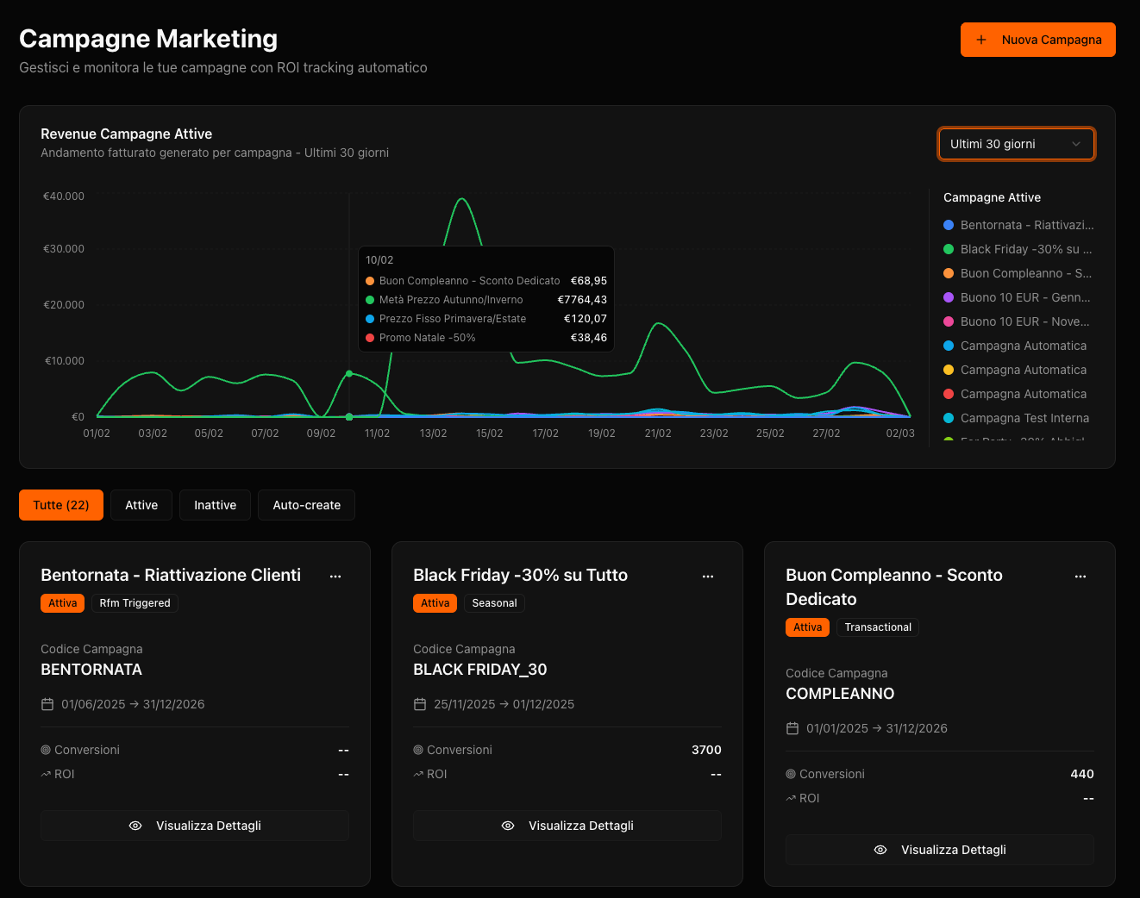Click the ROI arrow icon on Bentornata card
Screen dimensions: 1140x898
click(x=47, y=773)
